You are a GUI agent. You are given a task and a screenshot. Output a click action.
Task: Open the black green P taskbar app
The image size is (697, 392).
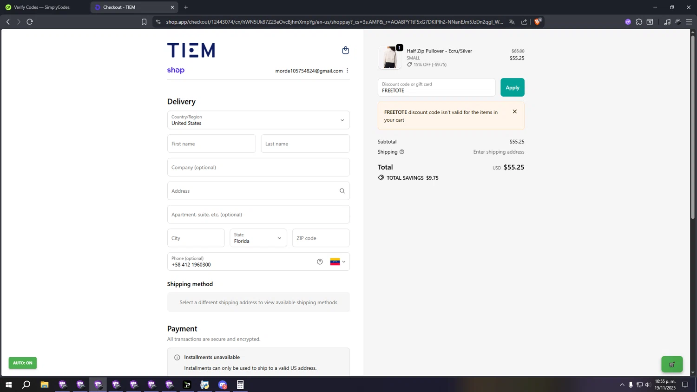[187, 385]
